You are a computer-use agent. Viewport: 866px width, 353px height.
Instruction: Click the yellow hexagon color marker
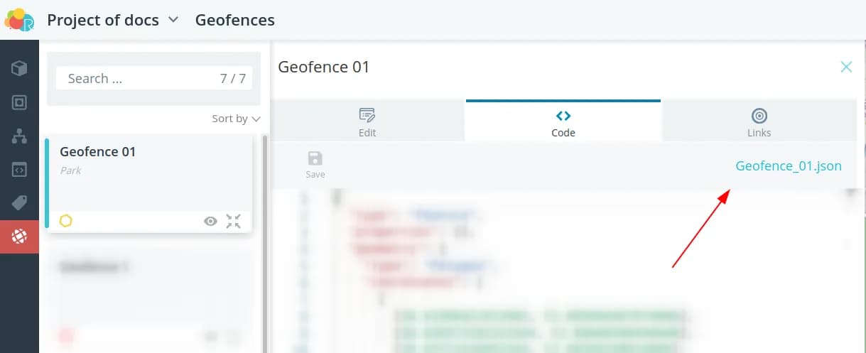click(65, 221)
